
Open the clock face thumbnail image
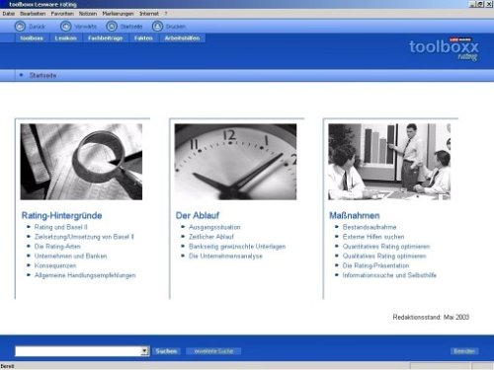click(235, 162)
